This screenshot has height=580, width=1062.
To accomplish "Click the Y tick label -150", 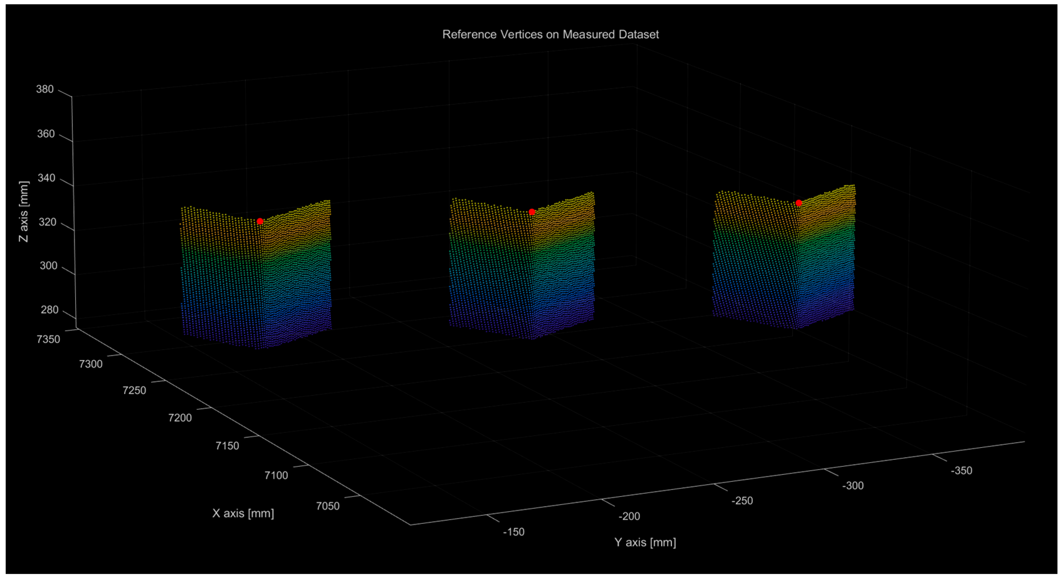I will point(514,532).
